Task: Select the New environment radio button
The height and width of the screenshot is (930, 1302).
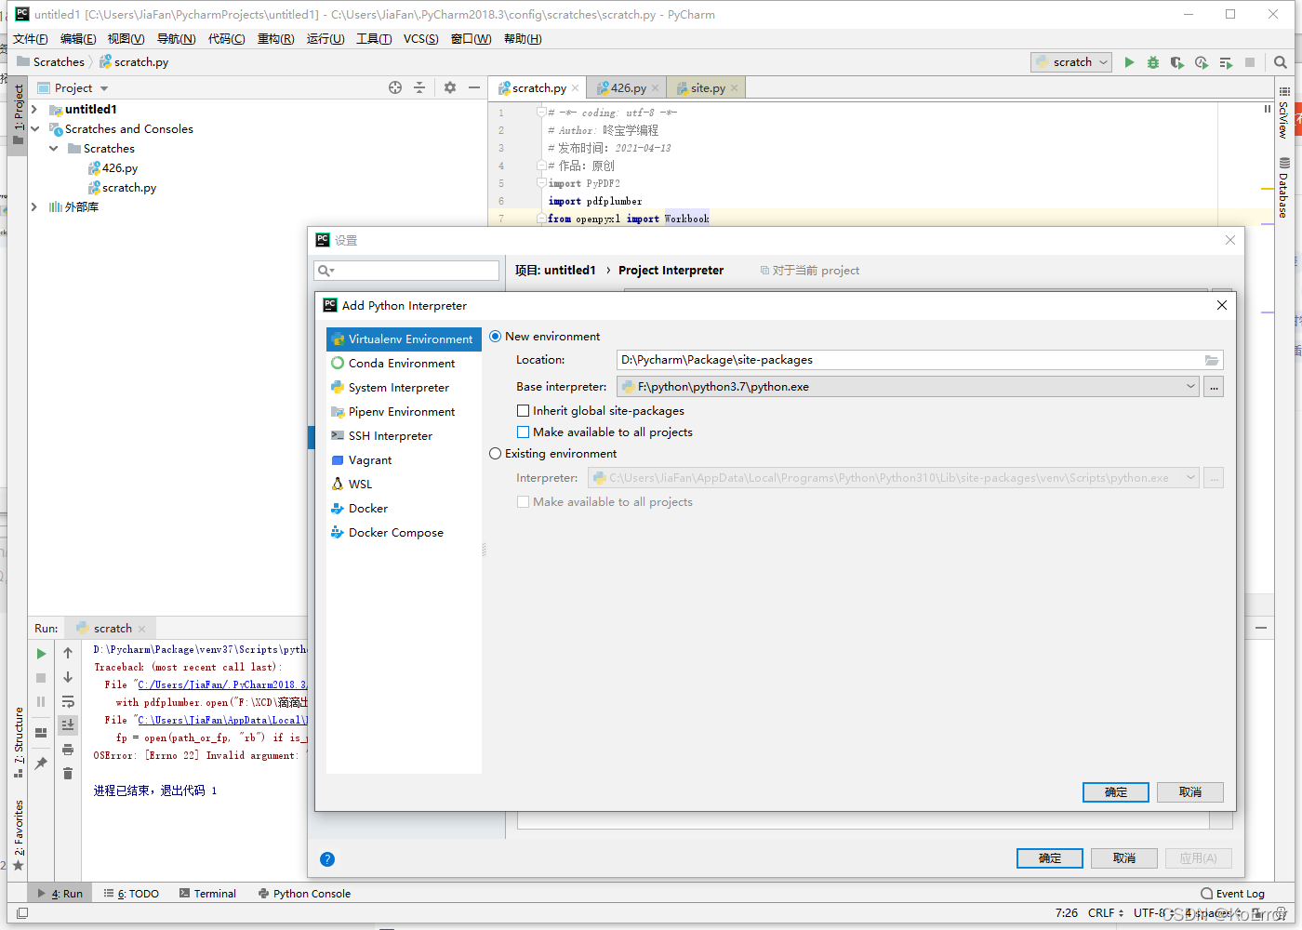Action: [495, 337]
